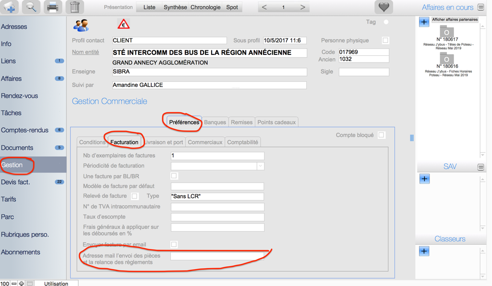
Task: Click the new record plus icon
Action: [10, 7]
